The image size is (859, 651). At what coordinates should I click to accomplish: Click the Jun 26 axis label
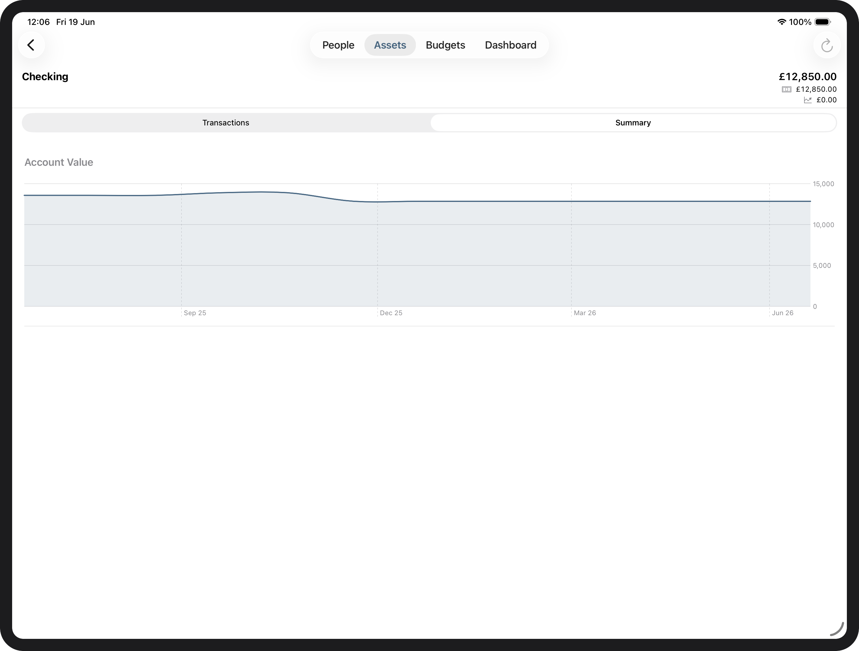pyautogui.click(x=783, y=313)
